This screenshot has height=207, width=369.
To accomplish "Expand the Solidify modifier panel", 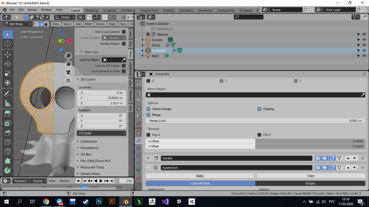I will [x=148, y=158].
